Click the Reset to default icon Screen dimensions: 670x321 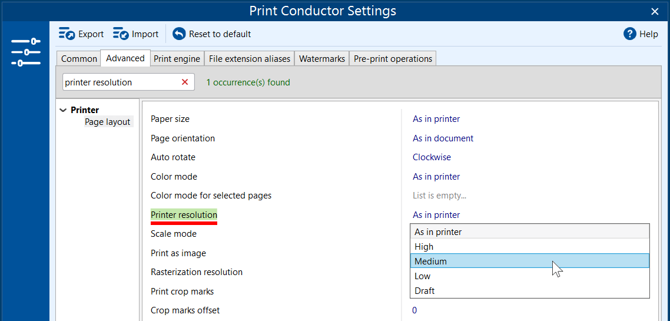[x=179, y=34]
